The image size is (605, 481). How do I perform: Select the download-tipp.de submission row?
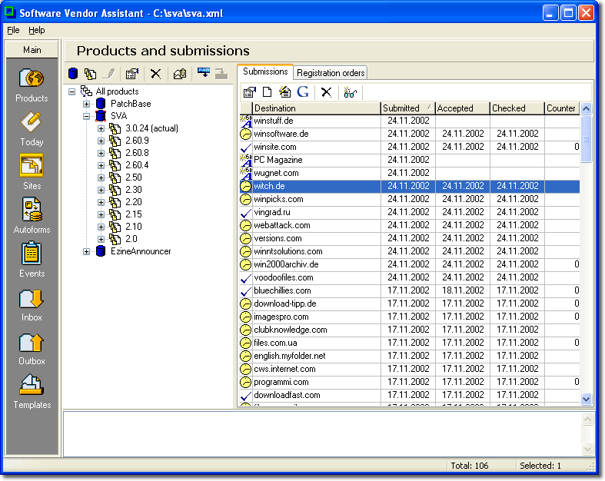click(x=410, y=304)
